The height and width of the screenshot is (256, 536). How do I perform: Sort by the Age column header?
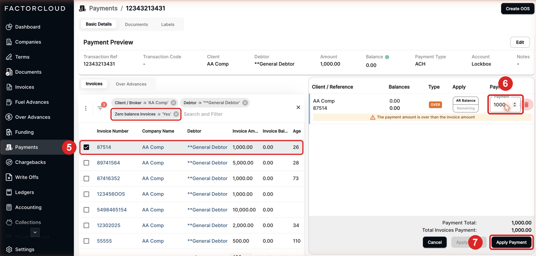tap(297, 131)
